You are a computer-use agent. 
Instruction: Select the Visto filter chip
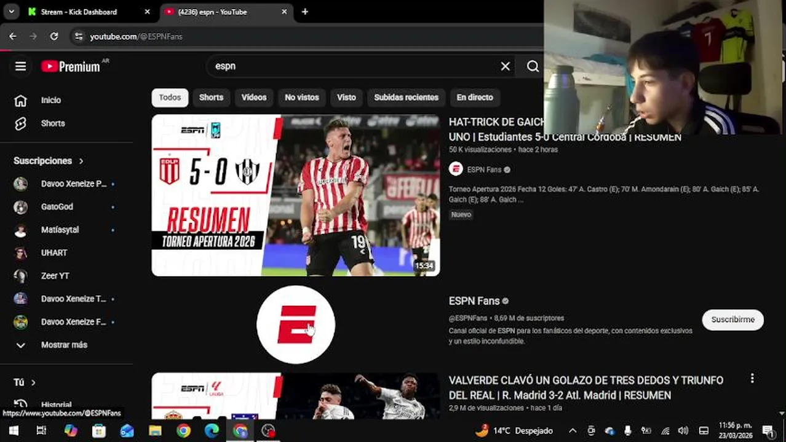(346, 98)
